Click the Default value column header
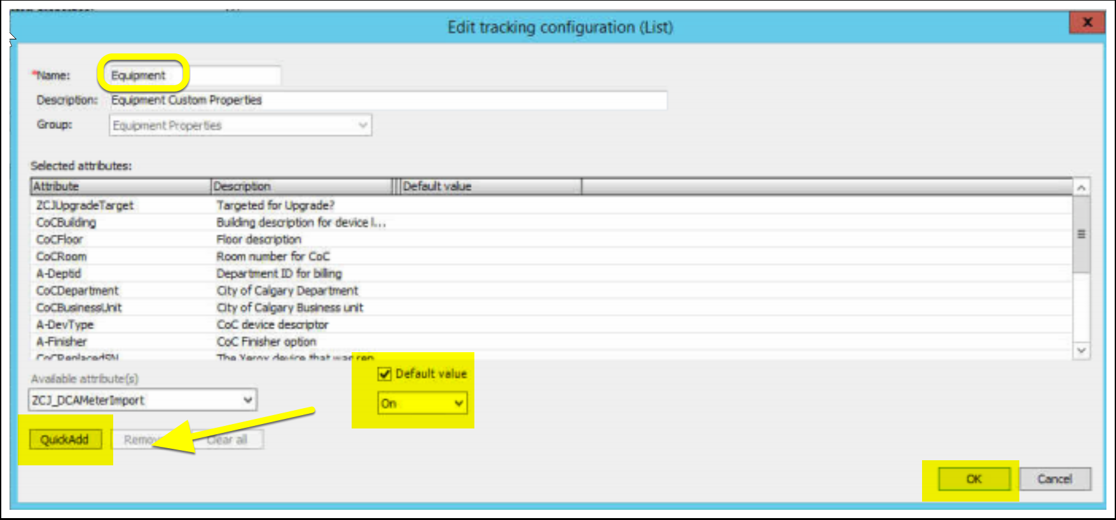This screenshot has height=520, width=1116. click(x=491, y=186)
